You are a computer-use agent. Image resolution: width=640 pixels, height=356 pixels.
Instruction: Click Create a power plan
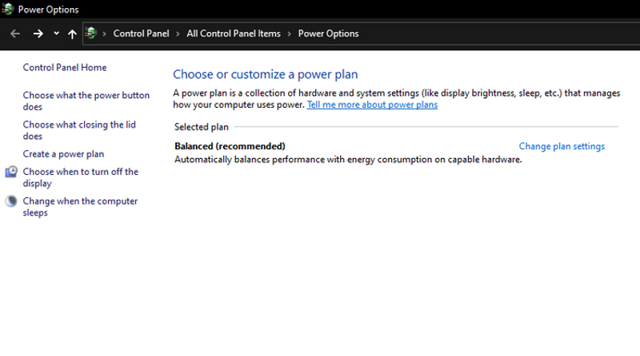pyautogui.click(x=63, y=154)
